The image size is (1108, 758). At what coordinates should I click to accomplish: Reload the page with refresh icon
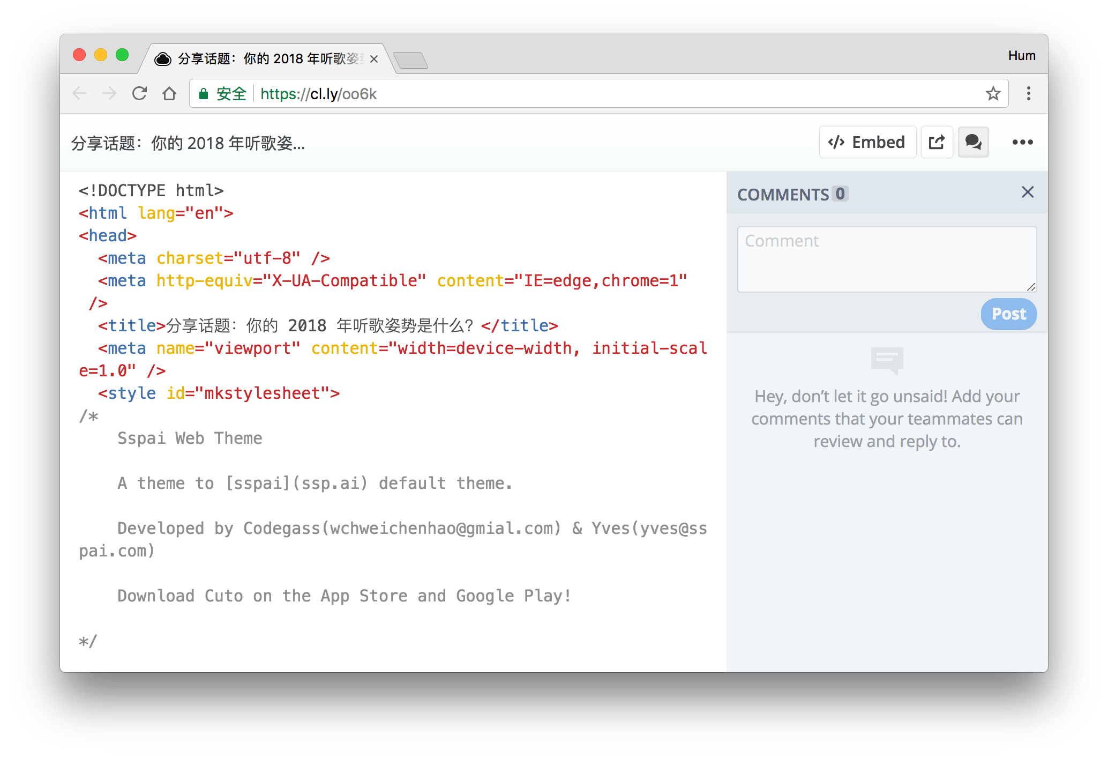click(x=139, y=94)
